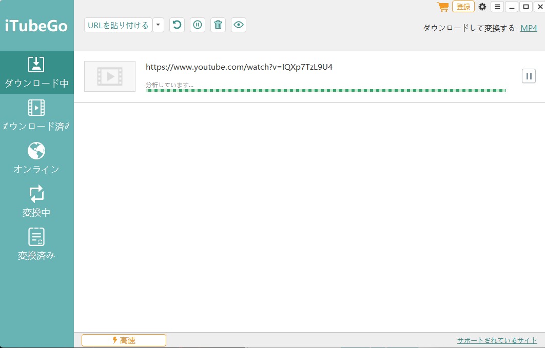545x348 pixels.
Task: Click the resume all downloads icon
Action: click(x=177, y=25)
